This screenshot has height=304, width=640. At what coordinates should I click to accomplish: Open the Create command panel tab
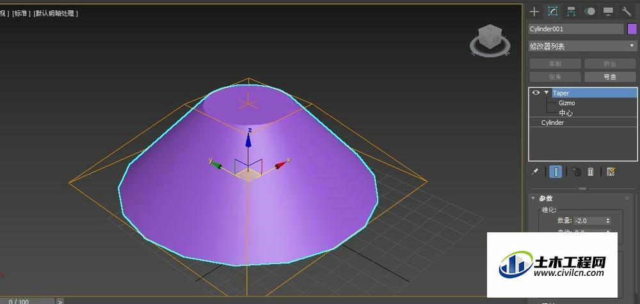(x=534, y=12)
